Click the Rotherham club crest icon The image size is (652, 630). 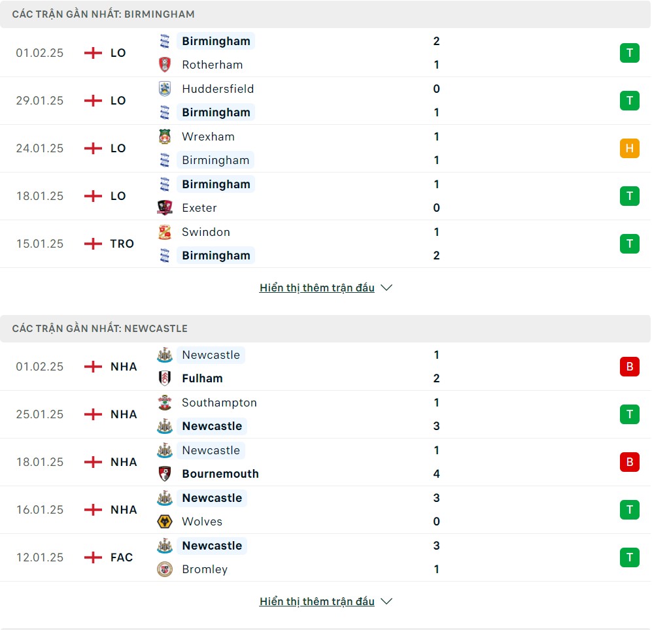[165, 65]
